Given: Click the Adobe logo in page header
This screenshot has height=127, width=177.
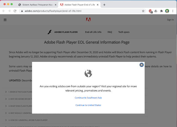Looking at the screenshot, I should tap(88, 20).
